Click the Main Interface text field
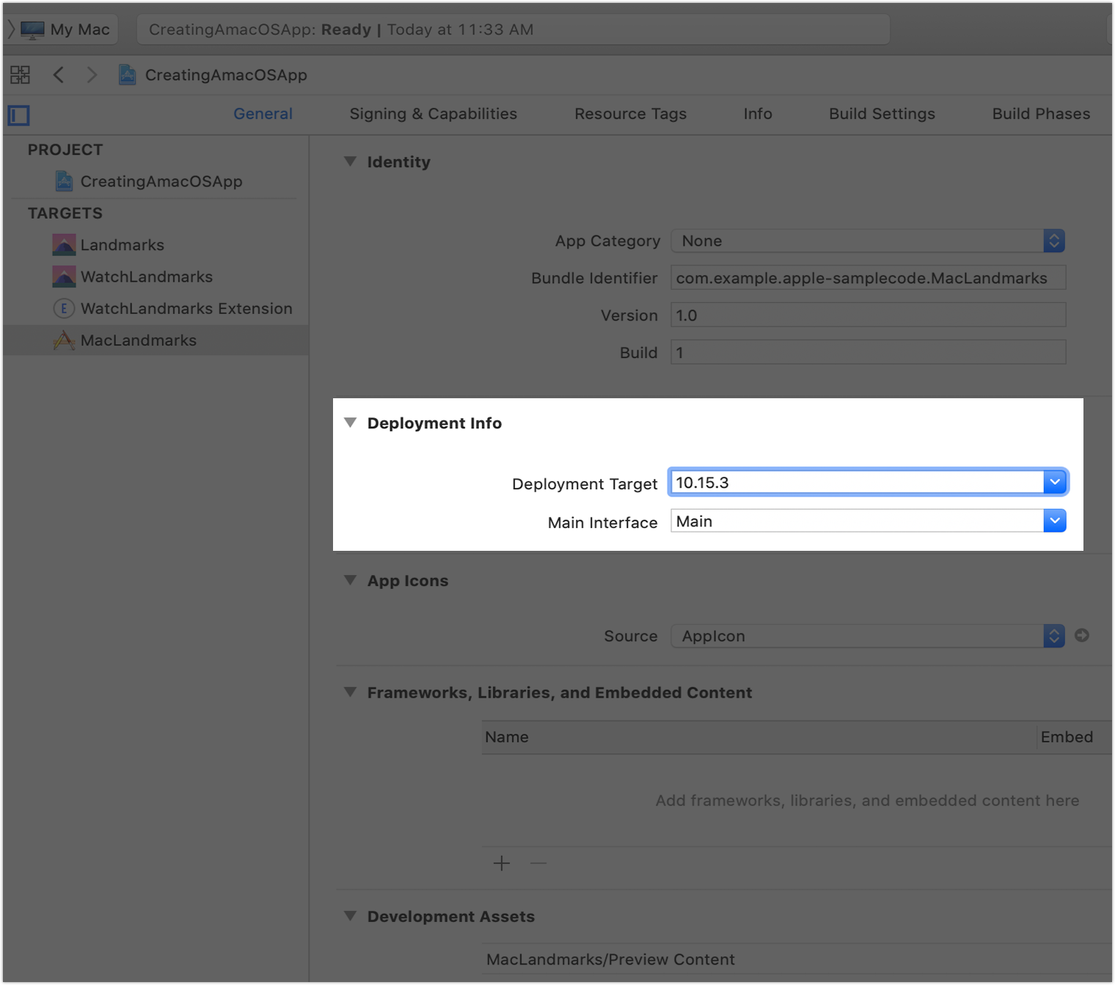 (857, 521)
